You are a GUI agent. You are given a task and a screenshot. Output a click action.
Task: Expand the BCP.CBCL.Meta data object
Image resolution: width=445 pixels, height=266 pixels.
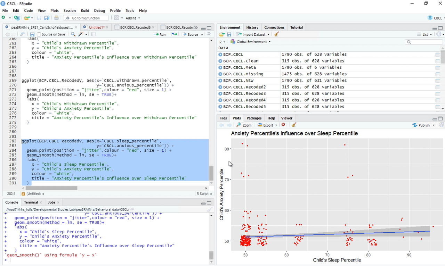pyautogui.click(x=220, y=68)
